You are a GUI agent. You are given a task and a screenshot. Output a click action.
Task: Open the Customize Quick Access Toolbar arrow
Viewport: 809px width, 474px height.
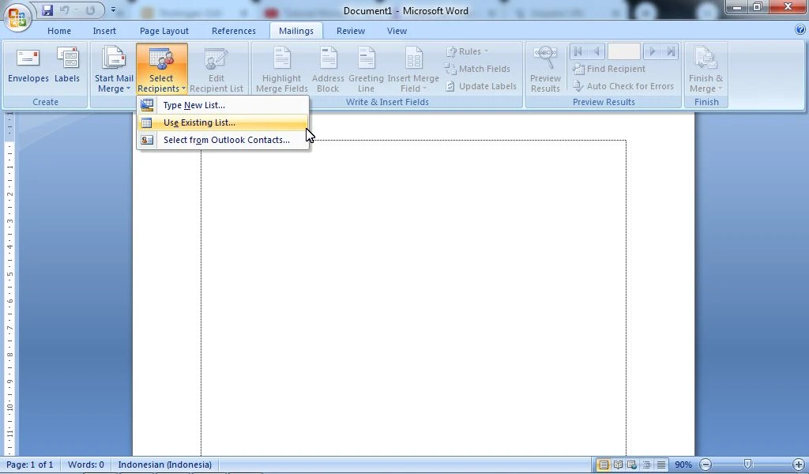coord(114,9)
